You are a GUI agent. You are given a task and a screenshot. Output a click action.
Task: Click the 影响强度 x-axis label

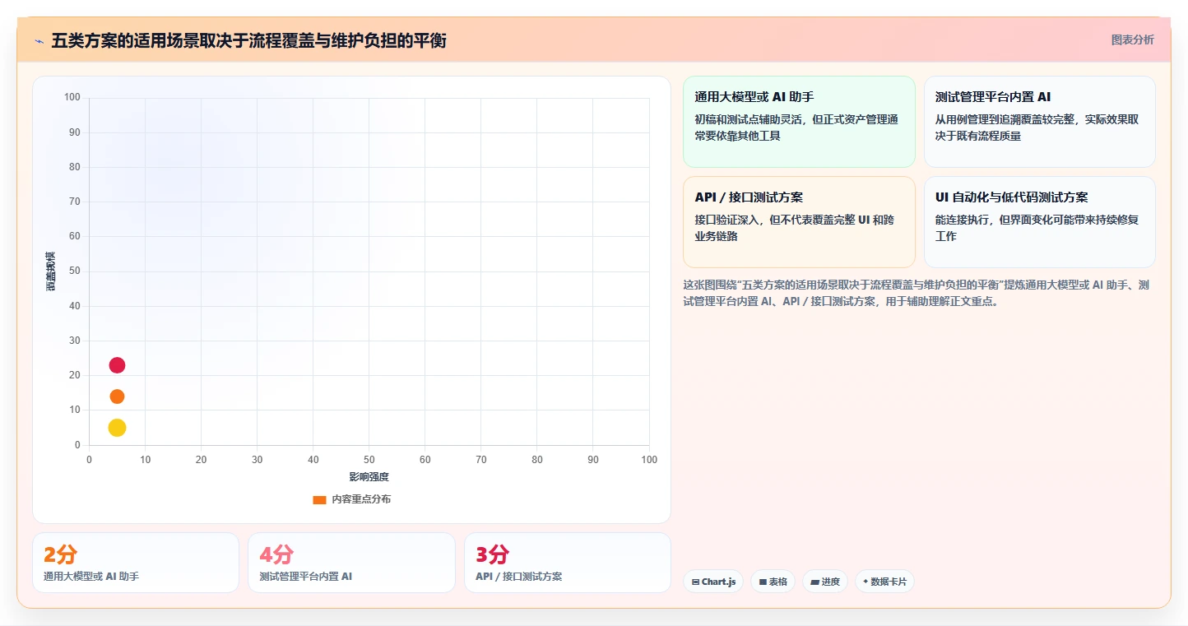(369, 477)
